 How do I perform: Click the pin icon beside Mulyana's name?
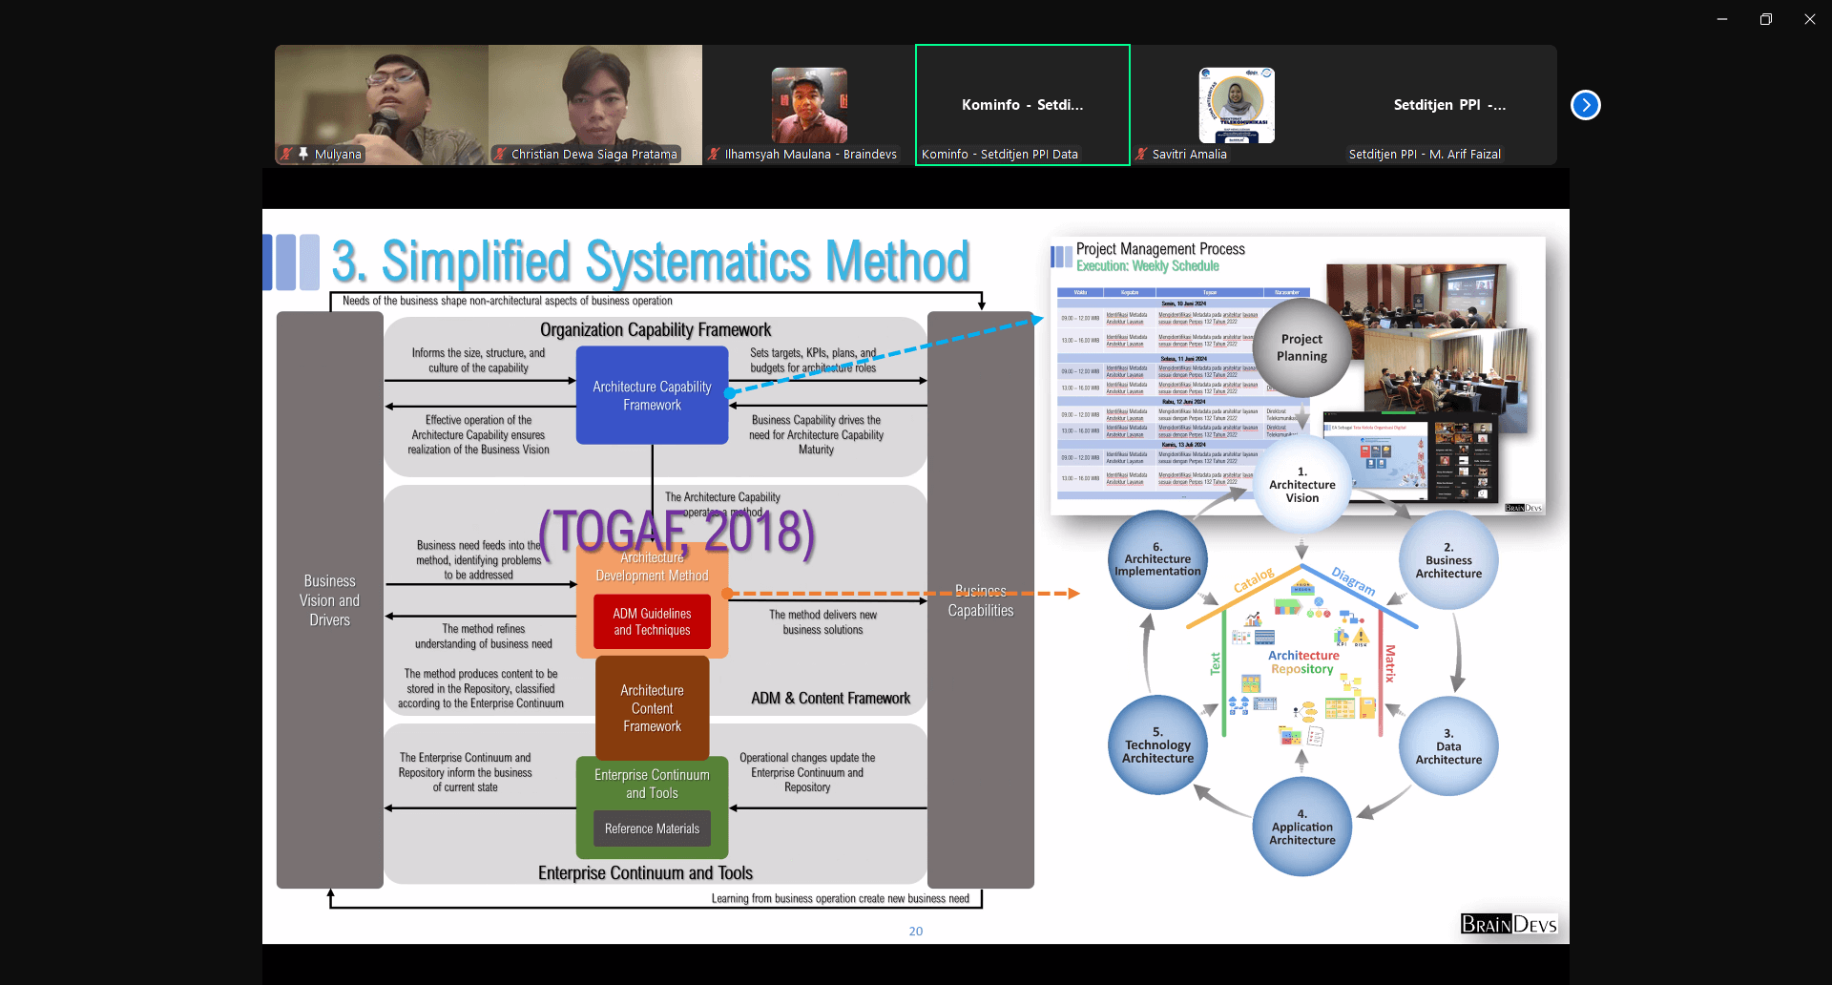point(303,154)
